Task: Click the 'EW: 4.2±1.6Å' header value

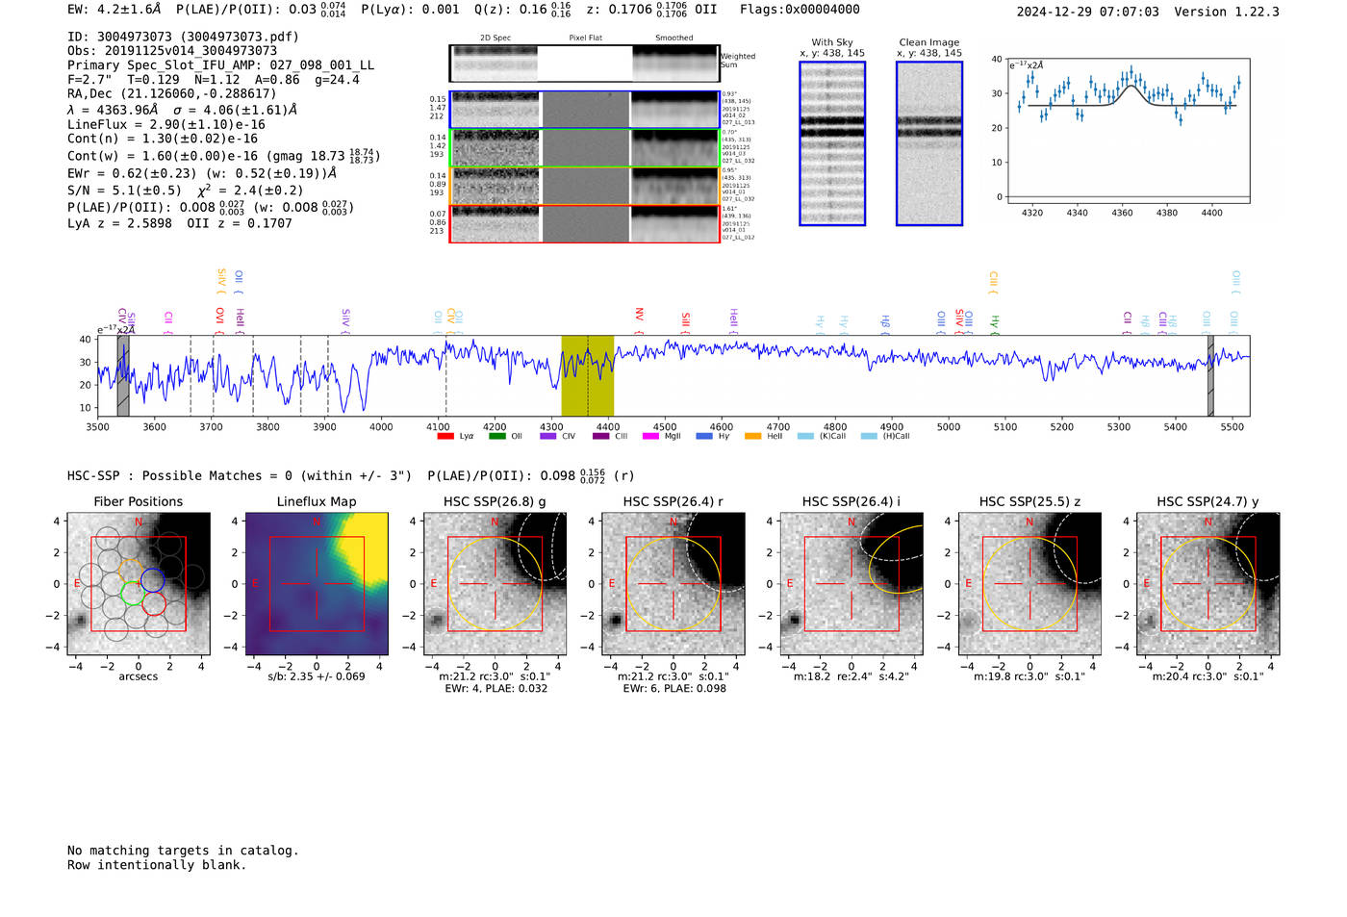Action: pos(114,10)
